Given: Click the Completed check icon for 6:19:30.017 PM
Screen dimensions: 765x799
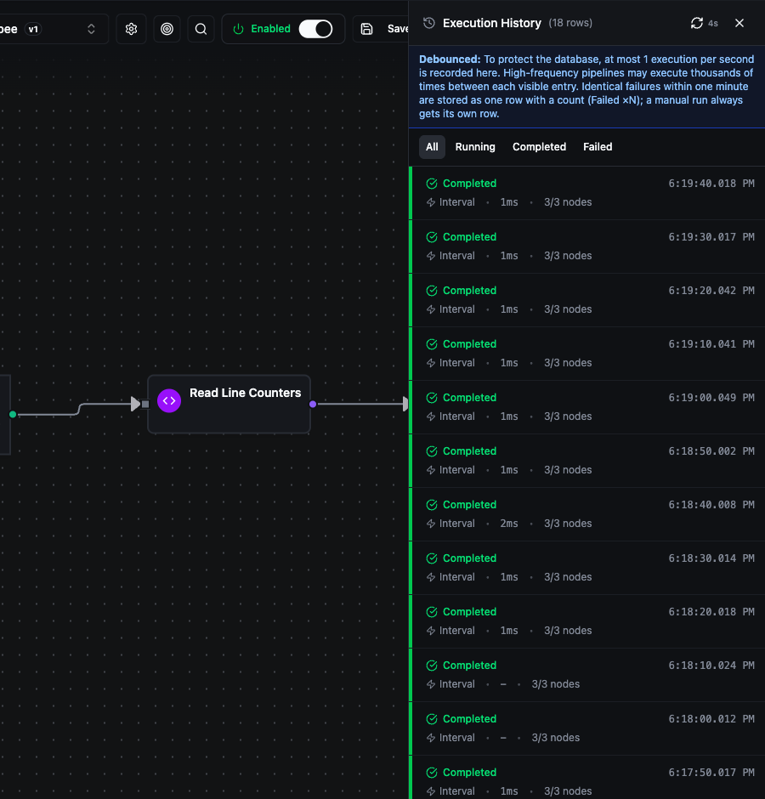Looking at the screenshot, I should [x=432, y=237].
